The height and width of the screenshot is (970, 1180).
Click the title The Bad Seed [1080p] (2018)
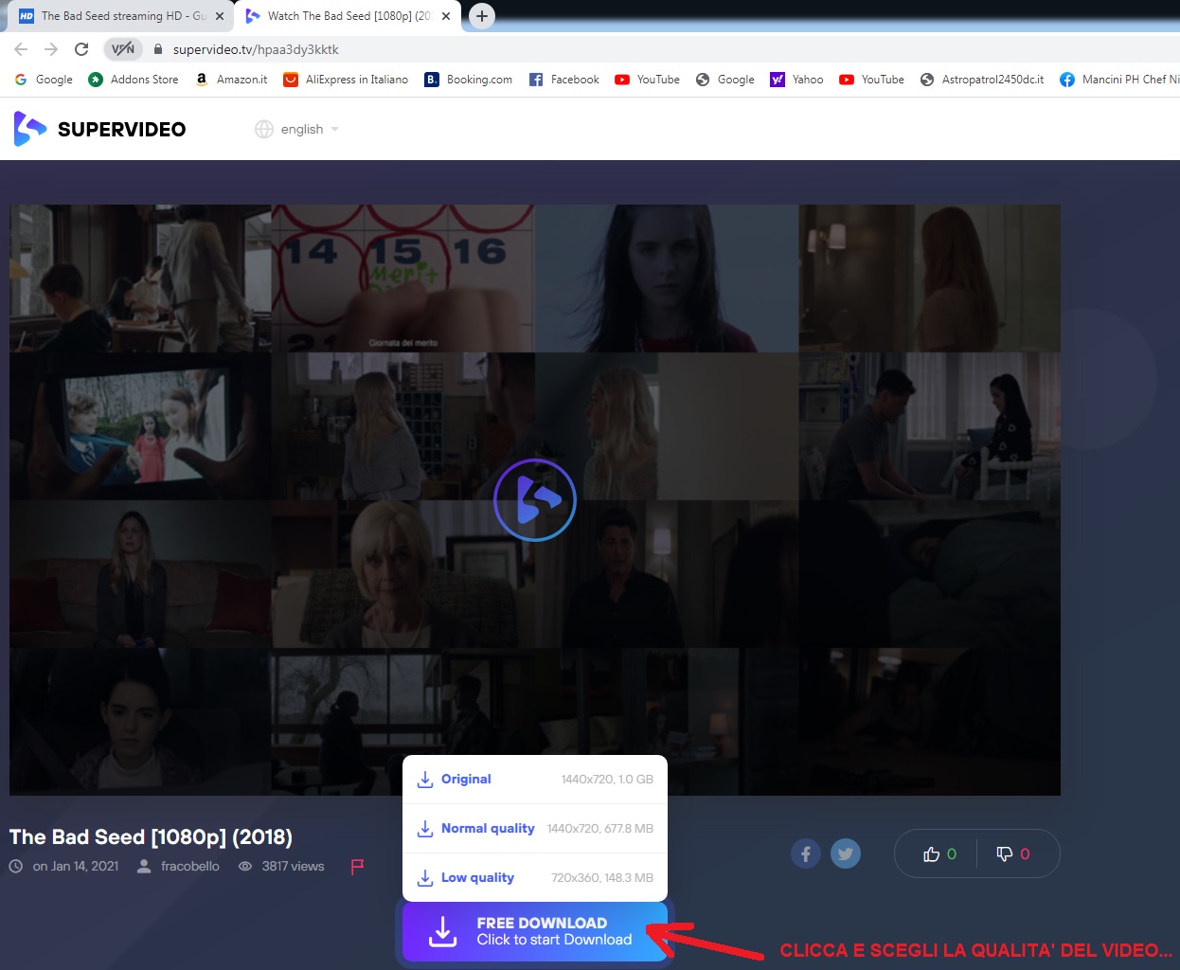click(151, 837)
